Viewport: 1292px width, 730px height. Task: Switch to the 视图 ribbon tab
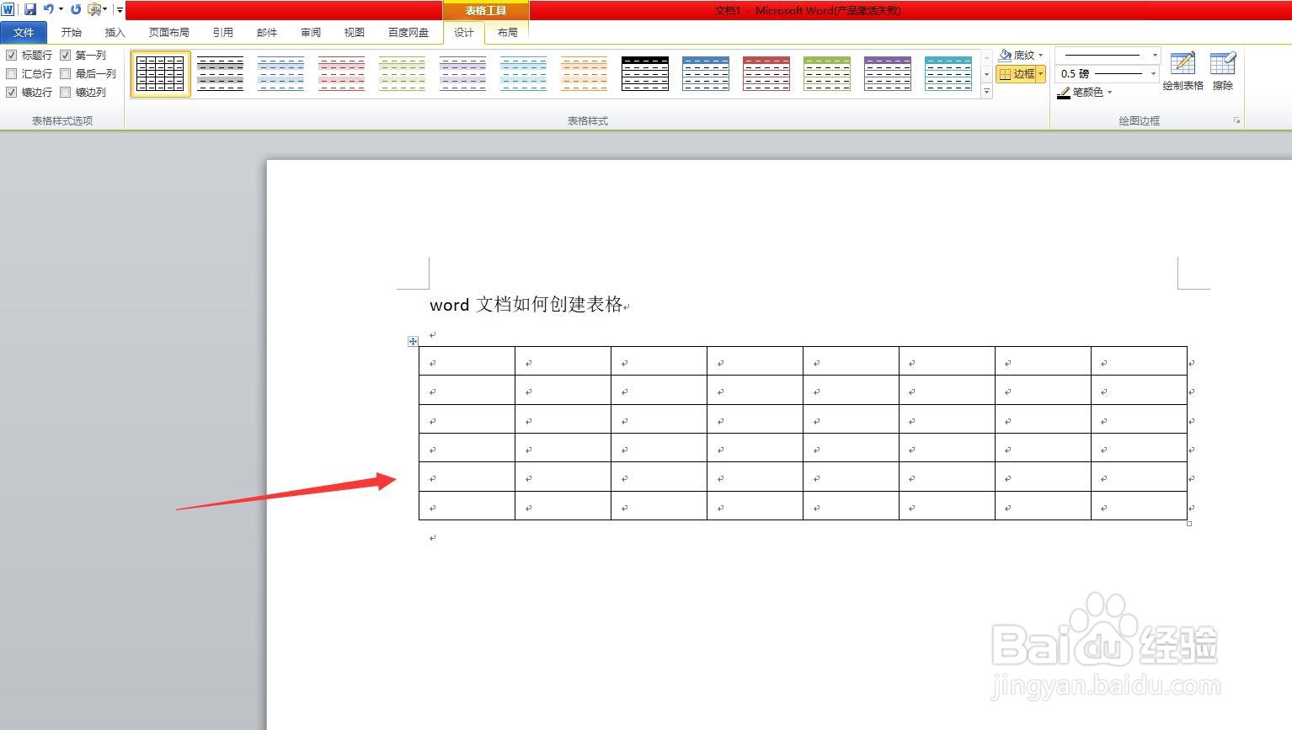click(355, 32)
